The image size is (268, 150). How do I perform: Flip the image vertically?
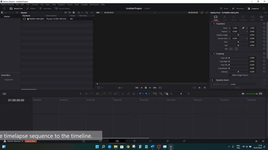236,49
